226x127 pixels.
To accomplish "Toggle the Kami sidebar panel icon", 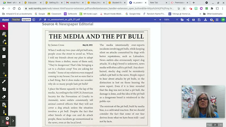I will click(34, 19).
